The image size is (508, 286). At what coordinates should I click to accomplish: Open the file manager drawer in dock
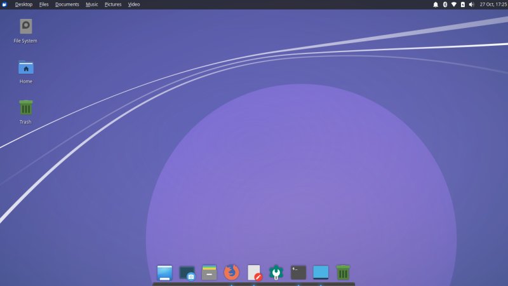[209, 273]
